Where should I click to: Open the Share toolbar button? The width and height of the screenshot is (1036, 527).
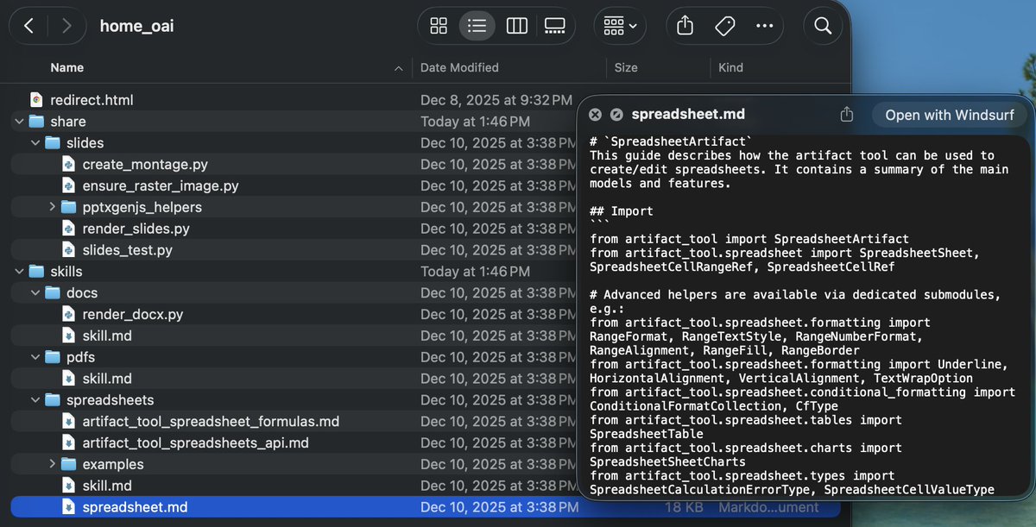pyautogui.click(x=685, y=26)
